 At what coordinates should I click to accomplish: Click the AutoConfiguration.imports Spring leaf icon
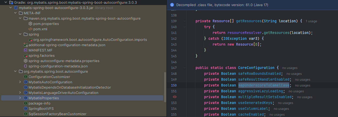coord(30,40)
